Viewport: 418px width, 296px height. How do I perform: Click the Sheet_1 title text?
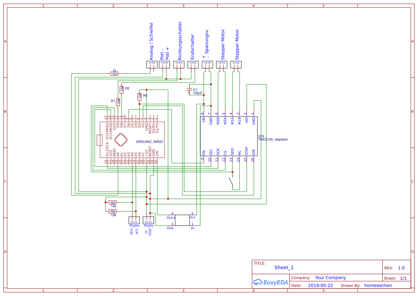(x=284, y=267)
